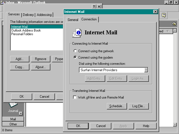Click OK in the Services dialog
The width and height of the screenshot is (179, 134).
click(x=22, y=97)
